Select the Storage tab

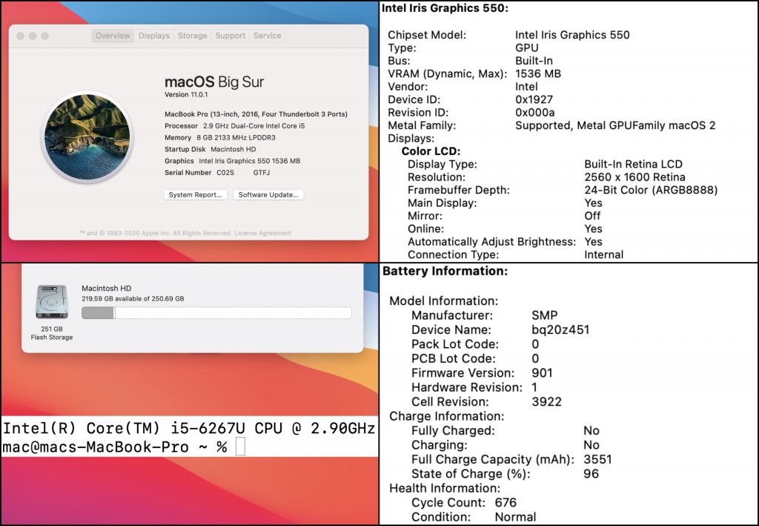192,36
